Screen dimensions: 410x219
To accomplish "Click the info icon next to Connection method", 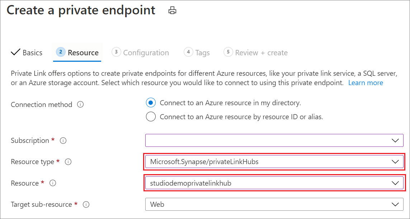I will [x=80, y=104].
